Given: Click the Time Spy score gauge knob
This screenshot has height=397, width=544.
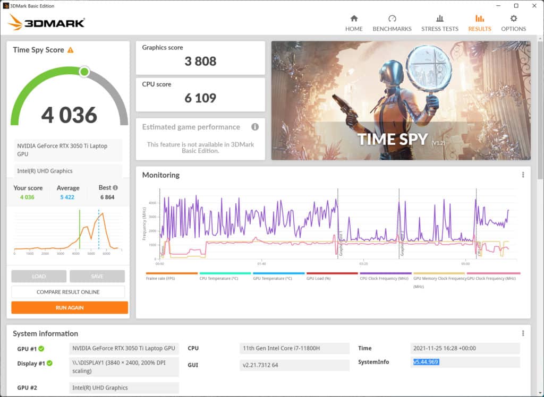Looking at the screenshot, I should [84, 72].
